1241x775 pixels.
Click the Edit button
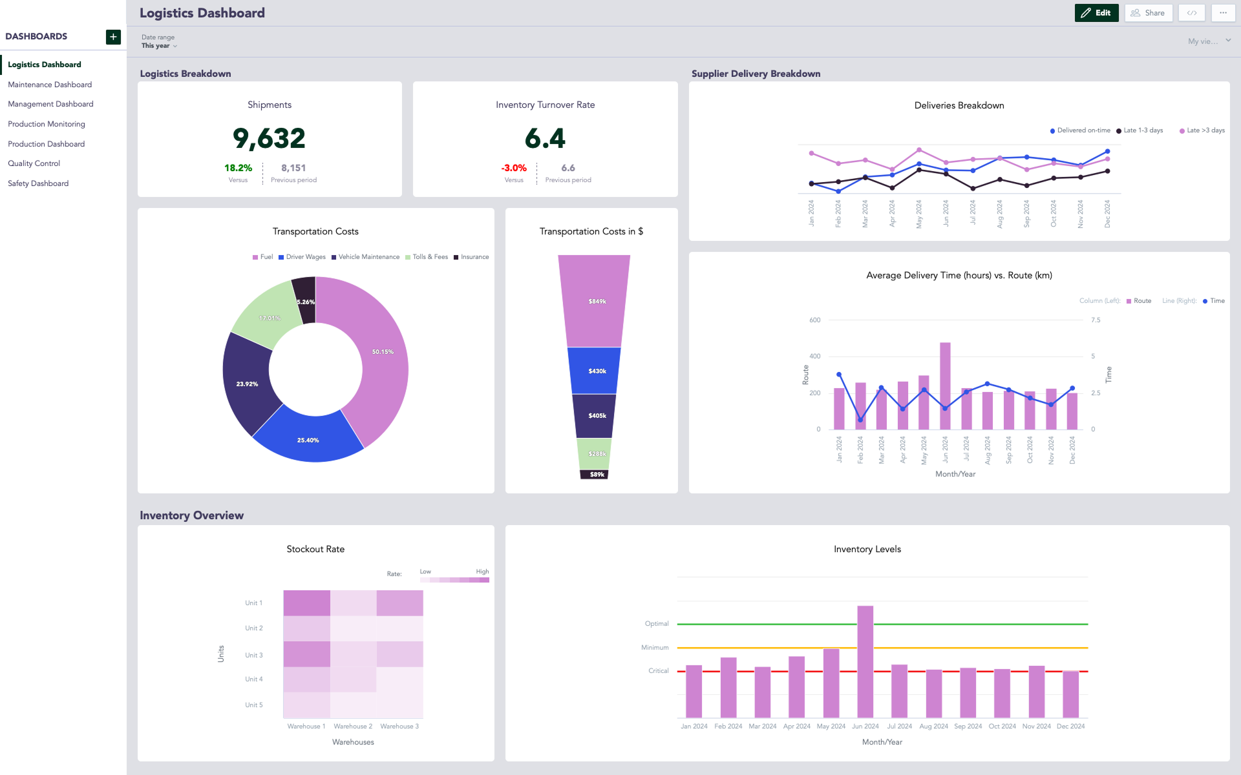[1097, 12]
